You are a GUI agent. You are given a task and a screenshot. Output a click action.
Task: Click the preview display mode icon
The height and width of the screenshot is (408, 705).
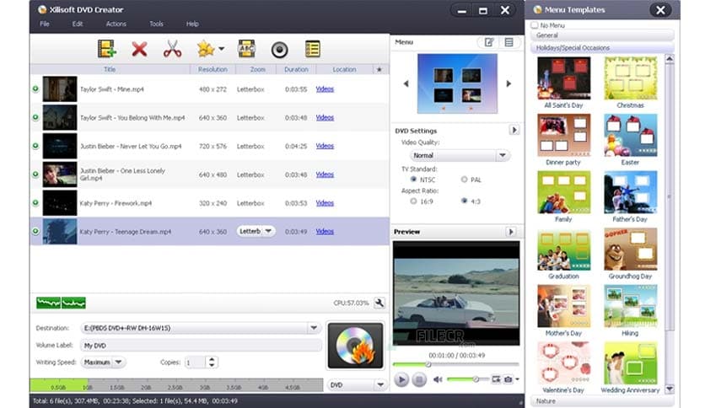tap(496, 379)
